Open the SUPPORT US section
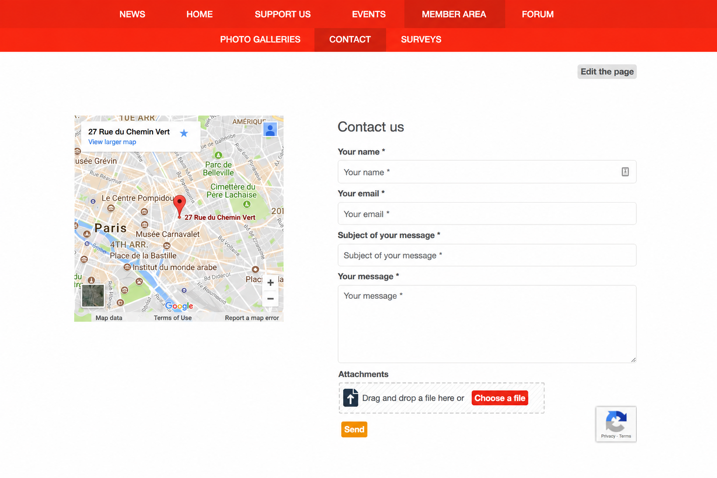The height and width of the screenshot is (478, 717). coord(282,14)
